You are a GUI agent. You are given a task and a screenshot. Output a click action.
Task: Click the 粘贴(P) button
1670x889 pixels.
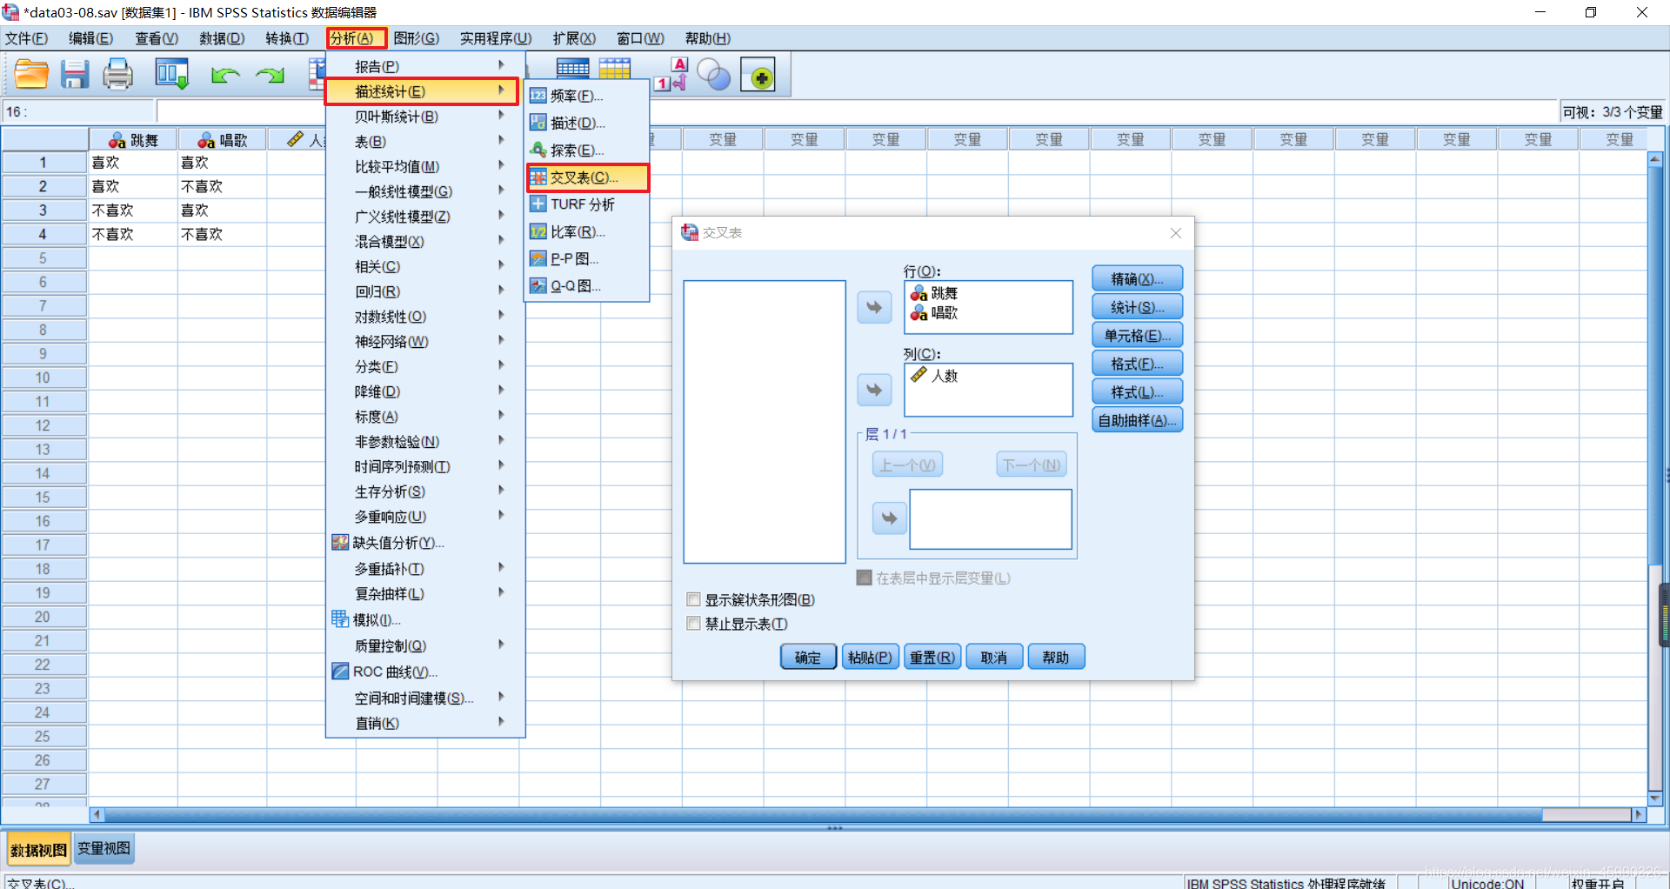click(870, 657)
